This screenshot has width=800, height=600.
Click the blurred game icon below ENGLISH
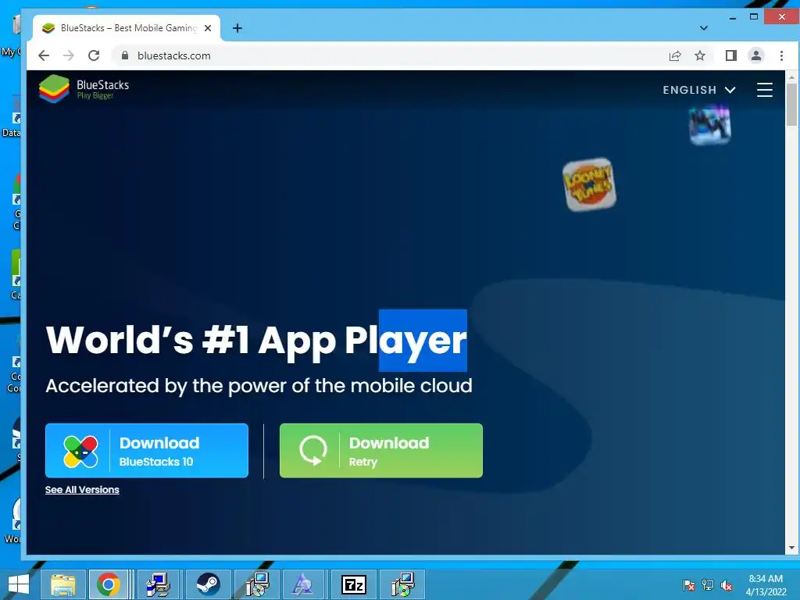(x=709, y=124)
